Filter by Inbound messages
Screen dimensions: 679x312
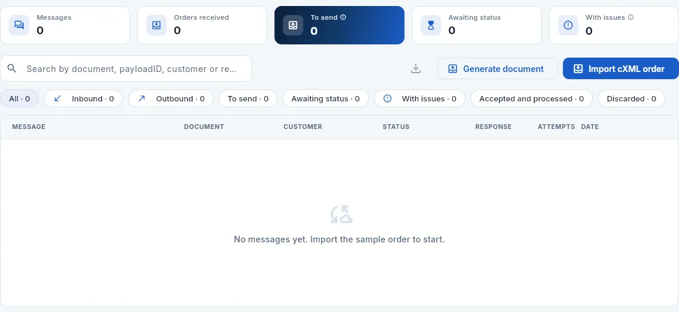tap(83, 99)
